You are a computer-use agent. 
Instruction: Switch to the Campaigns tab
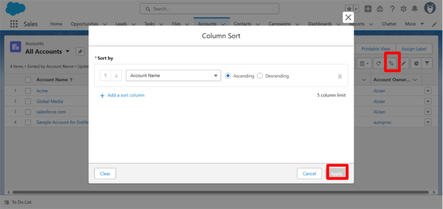pos(279,24)
